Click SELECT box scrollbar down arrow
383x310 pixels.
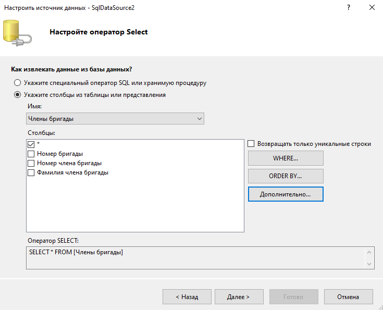click(369, 264)
